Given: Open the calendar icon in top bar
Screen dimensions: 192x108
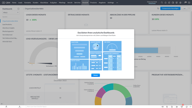Looking at the screenshot, I should tap(173, 3).
